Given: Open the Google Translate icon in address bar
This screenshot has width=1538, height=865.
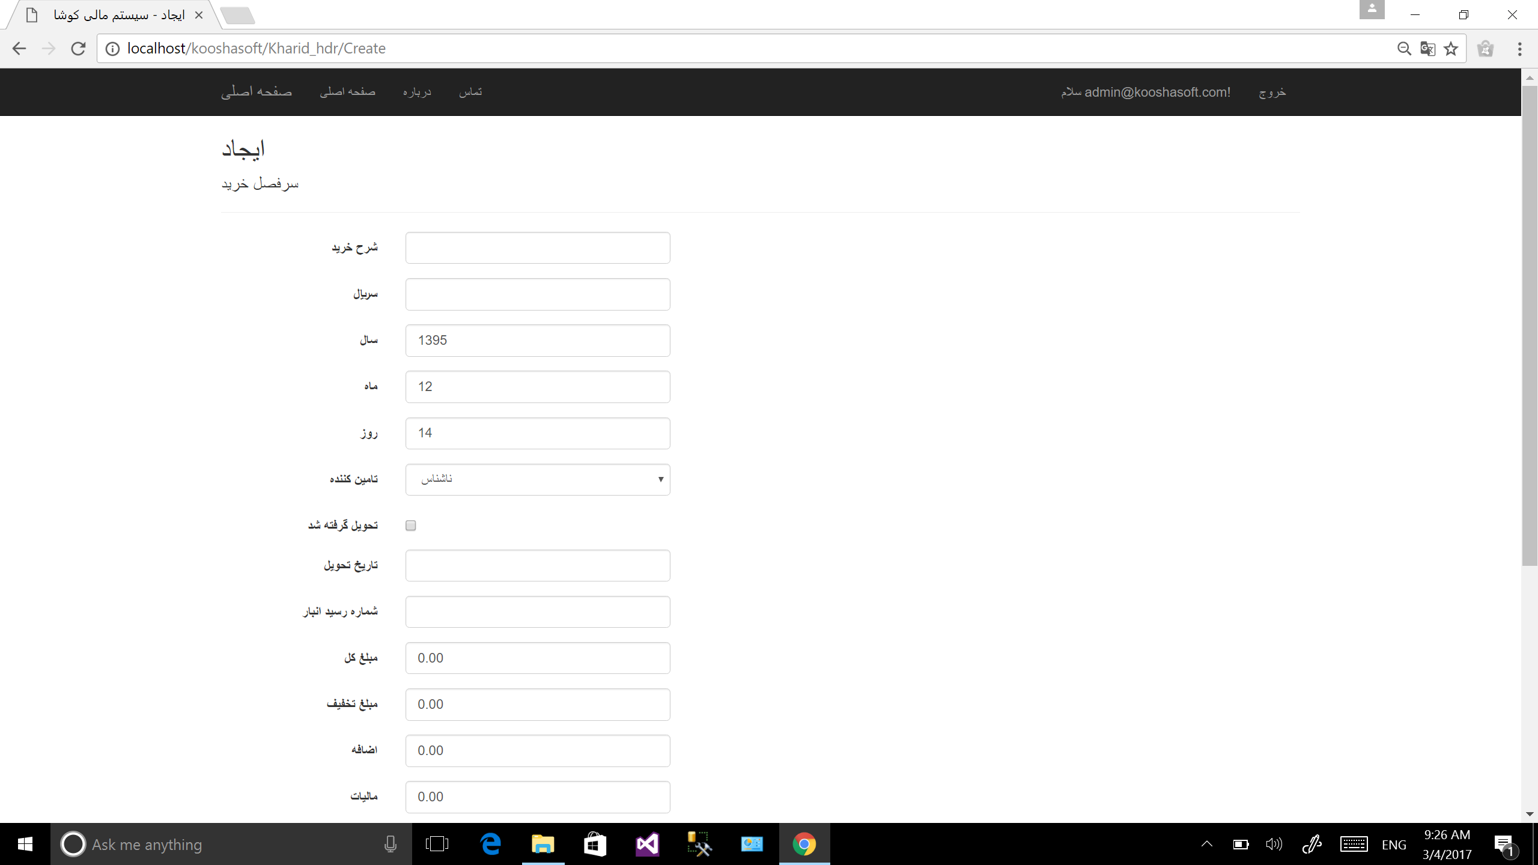Looking at the screenshot, I should 1427,49.
